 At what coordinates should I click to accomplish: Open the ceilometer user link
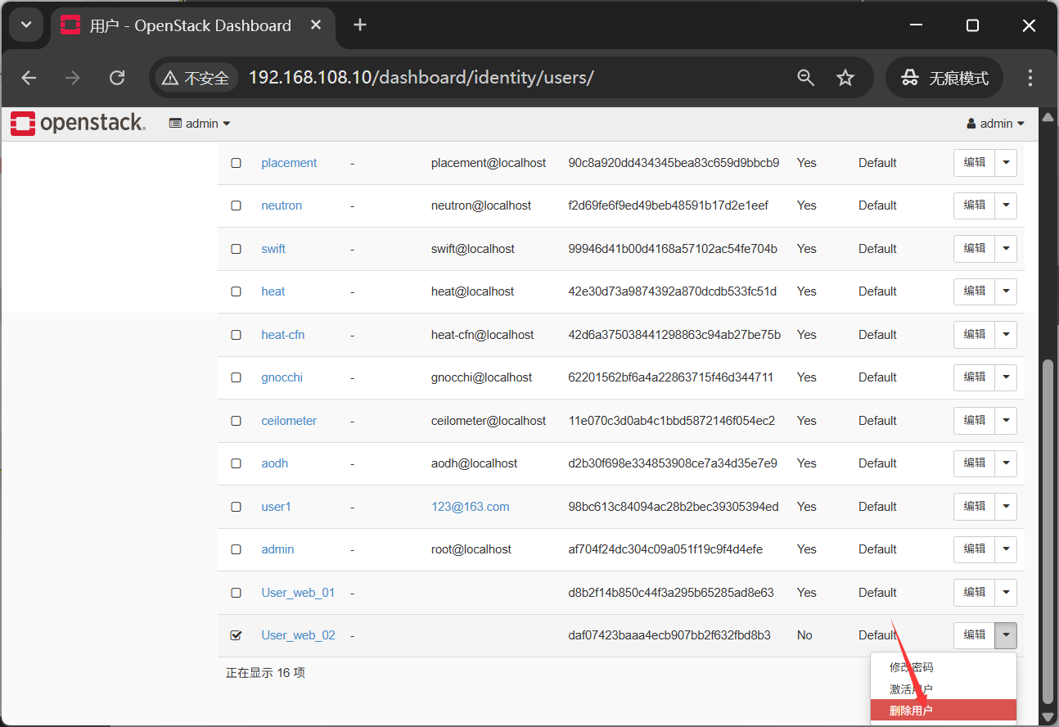289,421
